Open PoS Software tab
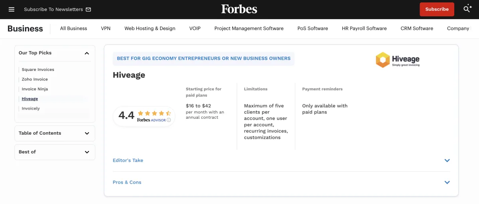Screen dimensions: 479x204 coord(313,28)
